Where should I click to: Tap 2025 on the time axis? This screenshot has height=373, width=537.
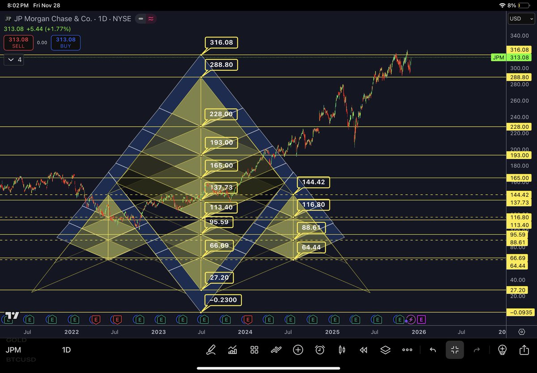[x=332, y=332]
